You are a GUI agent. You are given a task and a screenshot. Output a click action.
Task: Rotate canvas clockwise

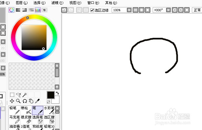click(x=181, y=10)
